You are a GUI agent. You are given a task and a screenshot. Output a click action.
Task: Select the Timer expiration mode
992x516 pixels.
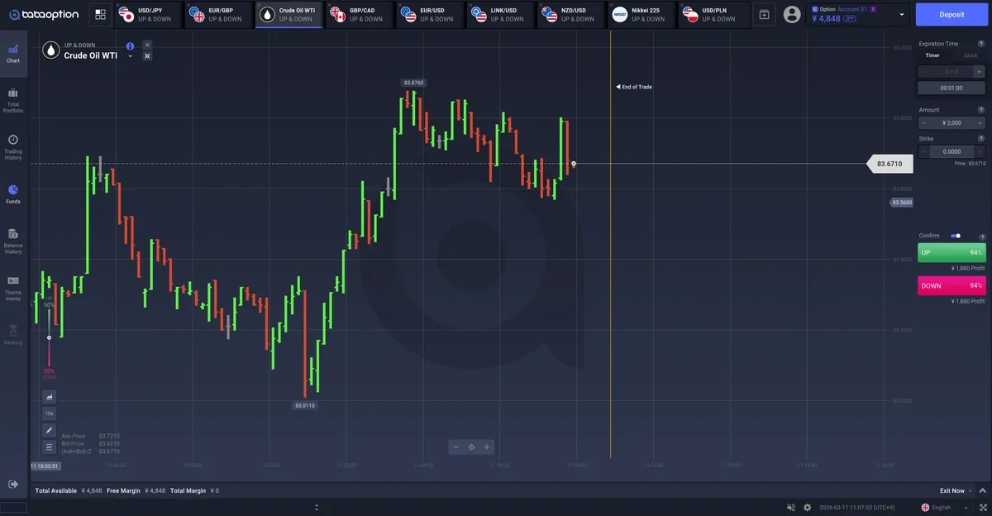pyautogui.click(x=932, y=55)
